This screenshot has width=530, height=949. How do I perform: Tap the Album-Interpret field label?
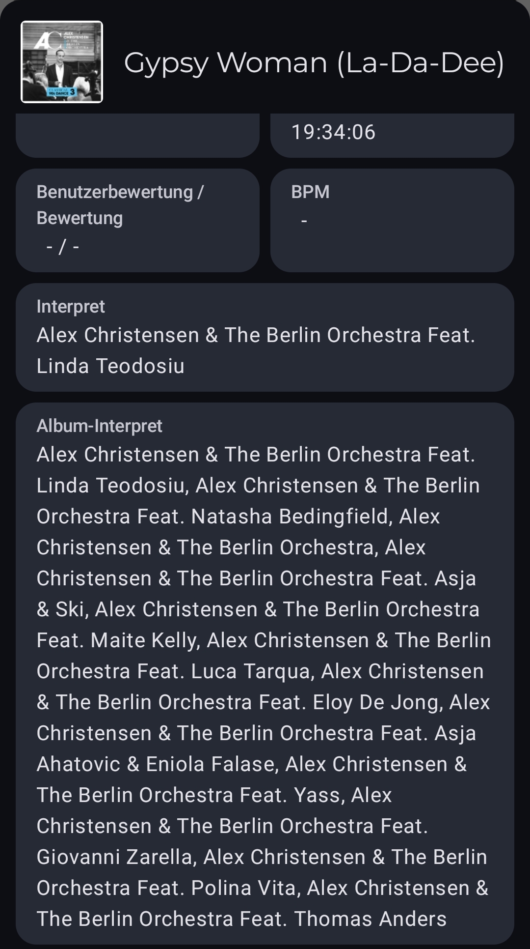pos(99,426)
